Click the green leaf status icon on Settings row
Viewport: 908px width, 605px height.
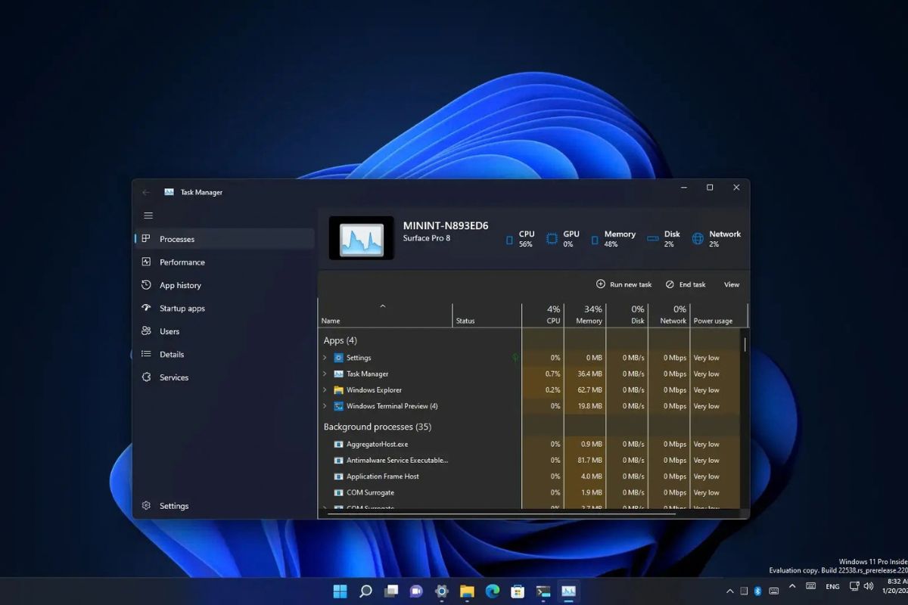(x=515, y=358)
